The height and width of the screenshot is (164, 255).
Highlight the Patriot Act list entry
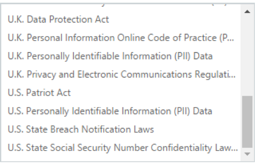[39, 93]
